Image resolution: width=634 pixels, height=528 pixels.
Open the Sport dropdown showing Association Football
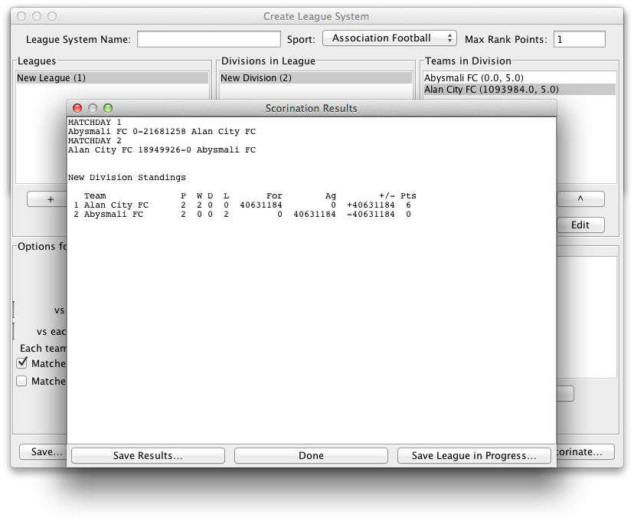point(389,38)
